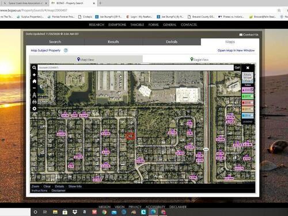Open the basemap globe tool

tap(35, 102)
